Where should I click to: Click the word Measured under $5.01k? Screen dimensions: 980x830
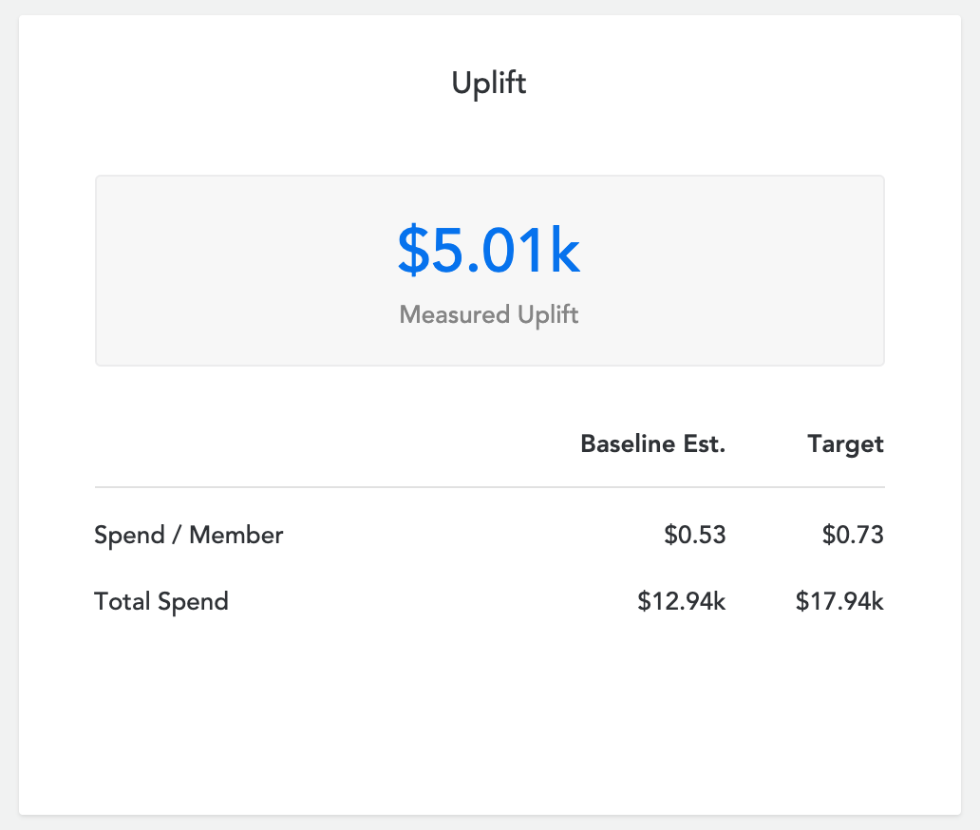tap(454, 314)
